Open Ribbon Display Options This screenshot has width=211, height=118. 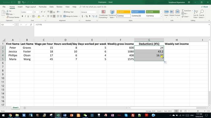pyautogui.click(x=189, y=2)
